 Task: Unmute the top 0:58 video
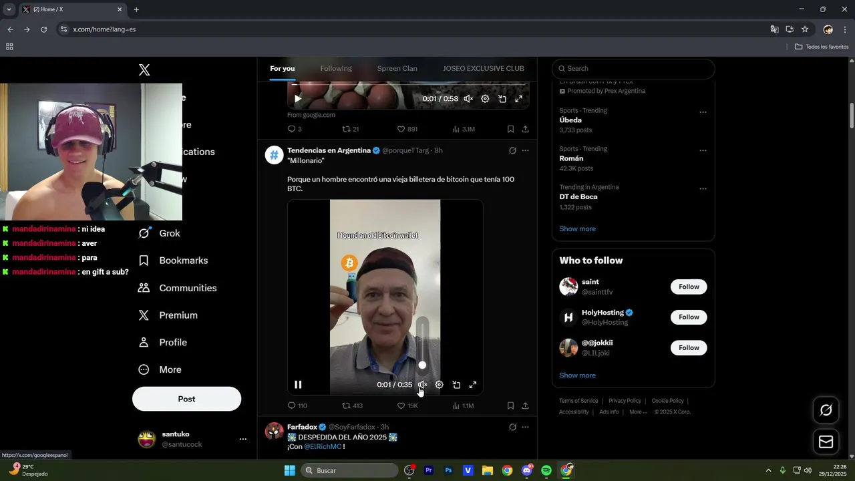coord(468,99)
